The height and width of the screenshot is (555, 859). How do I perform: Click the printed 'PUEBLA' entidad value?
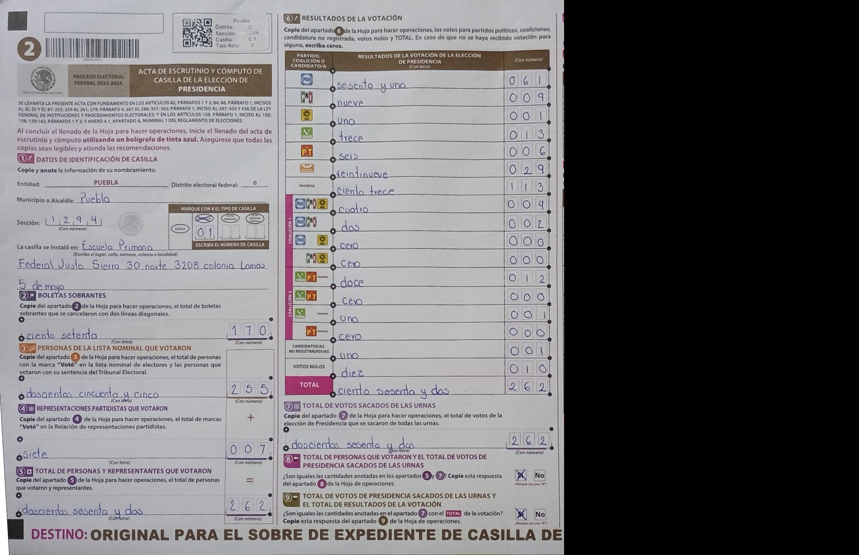106,182
